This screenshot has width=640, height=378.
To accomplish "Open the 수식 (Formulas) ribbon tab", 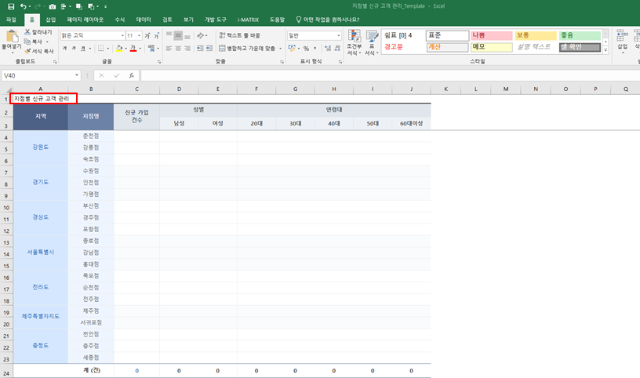I will (x=119, y=19).
